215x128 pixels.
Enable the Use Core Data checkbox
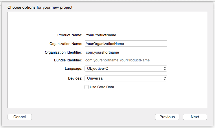(87, 87)
